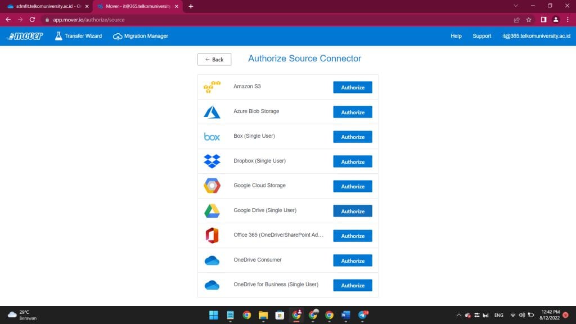Click the Google Cloud Storage logo icon
The image size is (576, 324).
click(212, 186)
